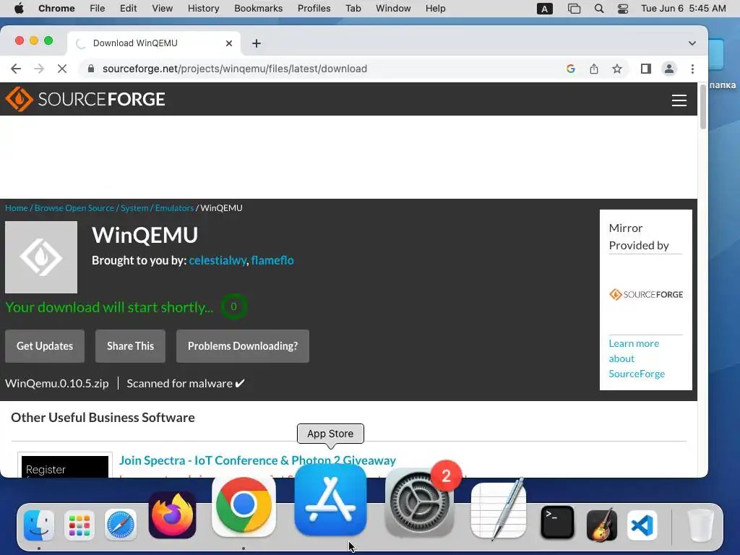
Task: Open the Profiles menu
Action: [x=314, y=9]
